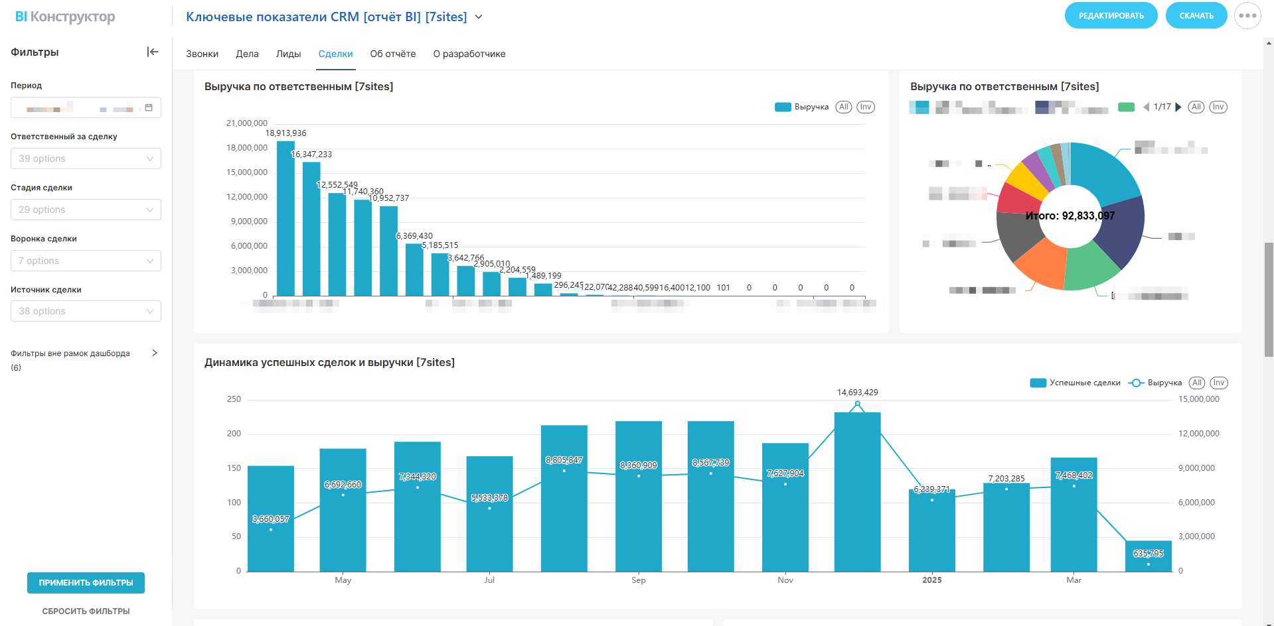Image resolution: width=1274 pixels, height=626 pixels.
Task: Open the three-dots more options menu
Action: click(1247, 16)
